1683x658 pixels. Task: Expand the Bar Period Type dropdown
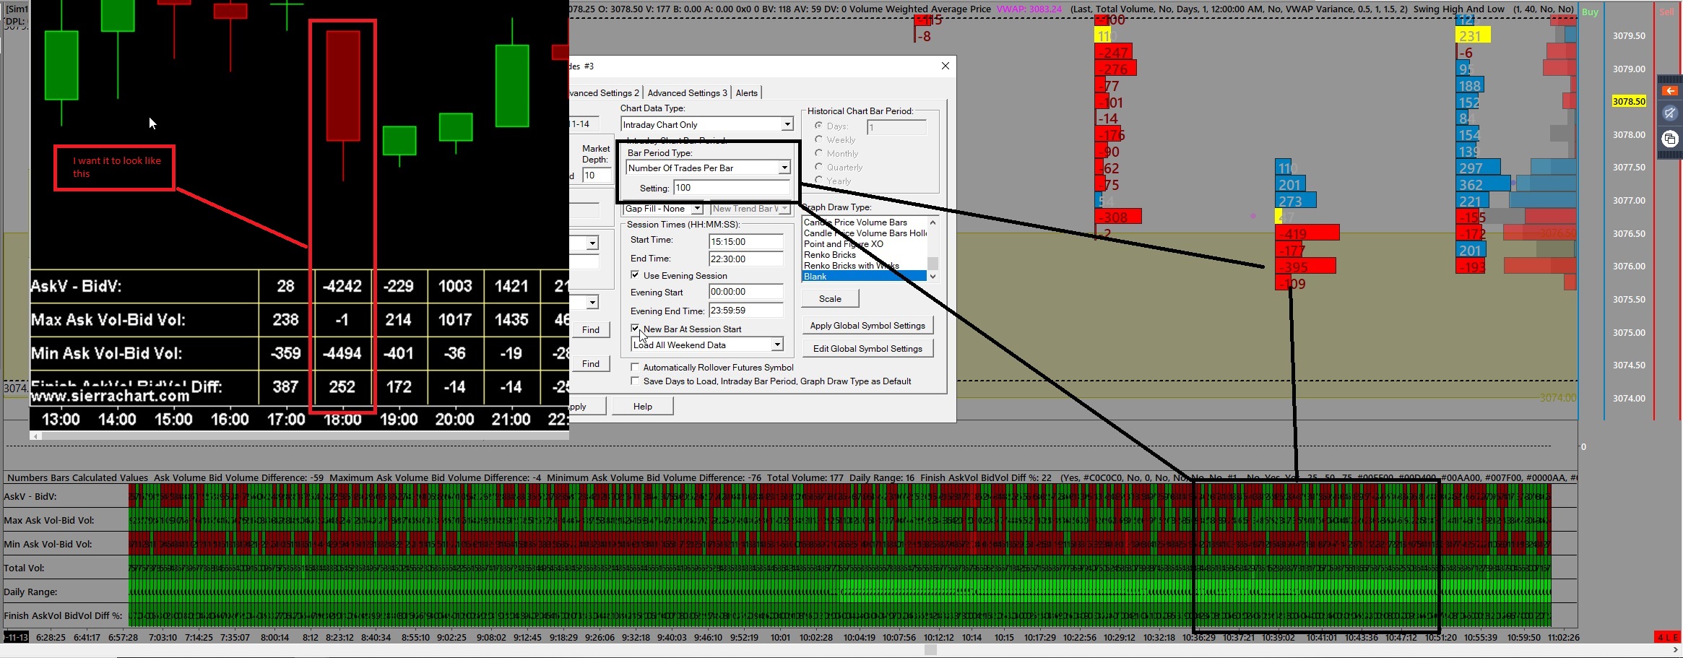click(784, 168)
